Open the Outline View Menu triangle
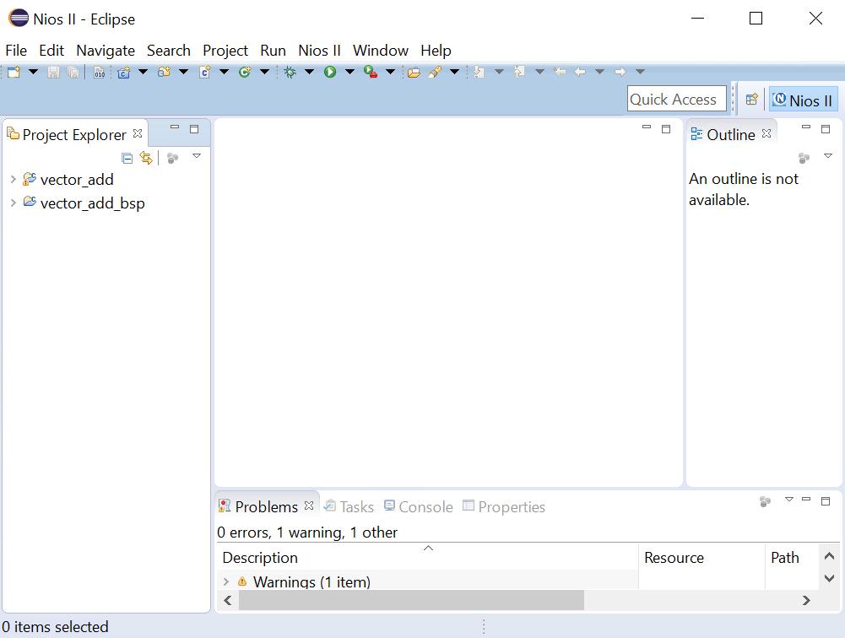 [x=828, y=156]
